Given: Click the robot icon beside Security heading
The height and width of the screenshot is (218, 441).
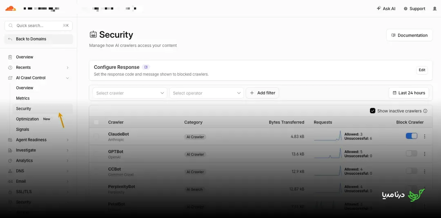Looking at the screenshot, I should tap(93, 35).
